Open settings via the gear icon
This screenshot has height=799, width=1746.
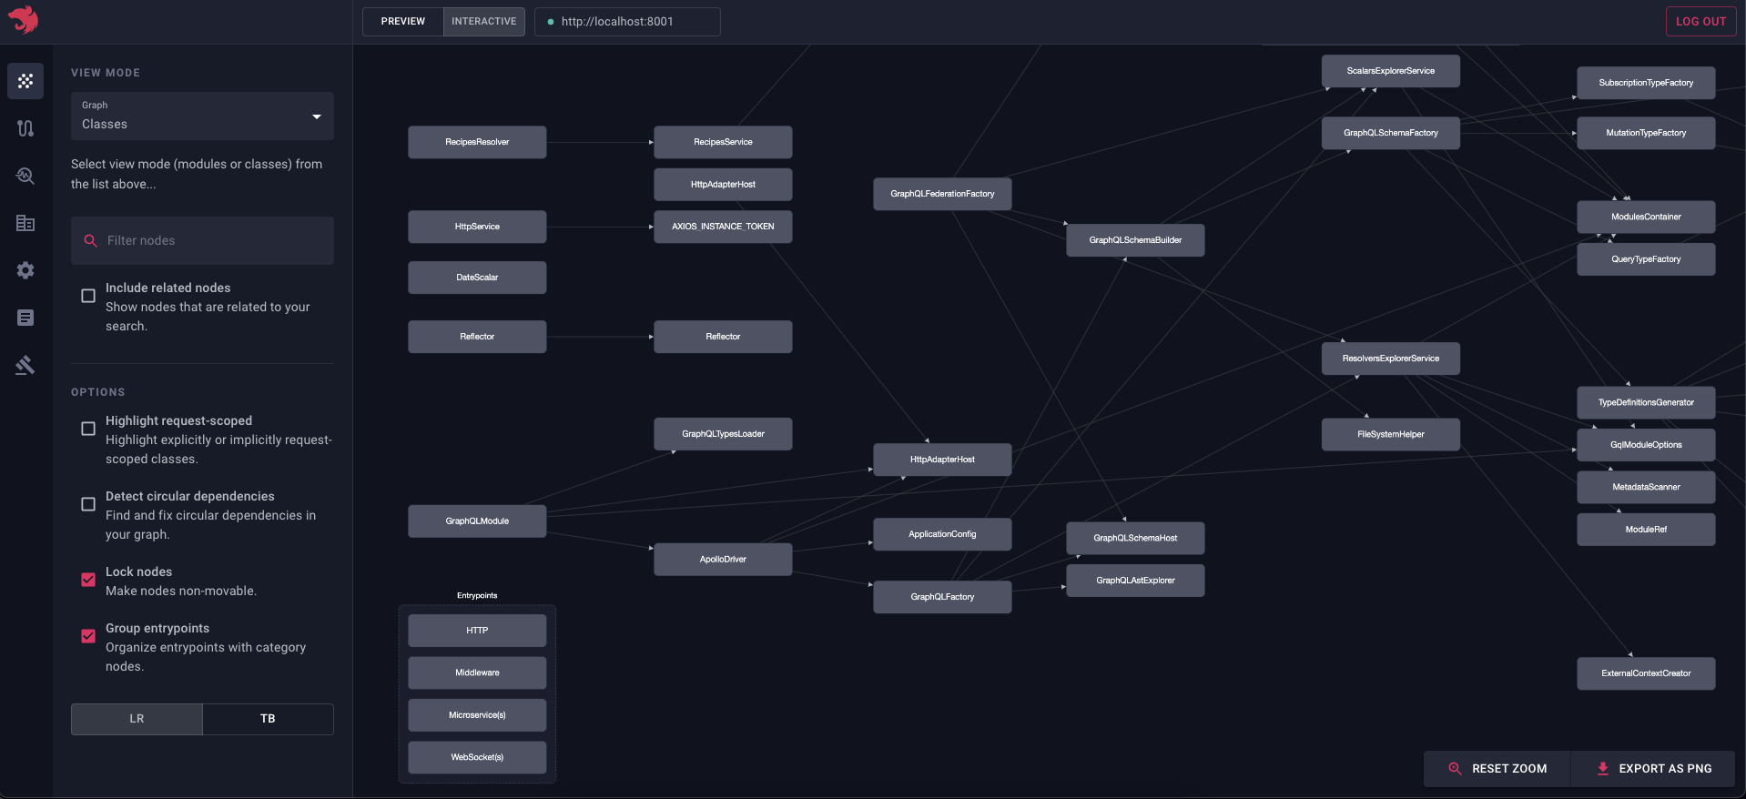[x=25, y=270]
